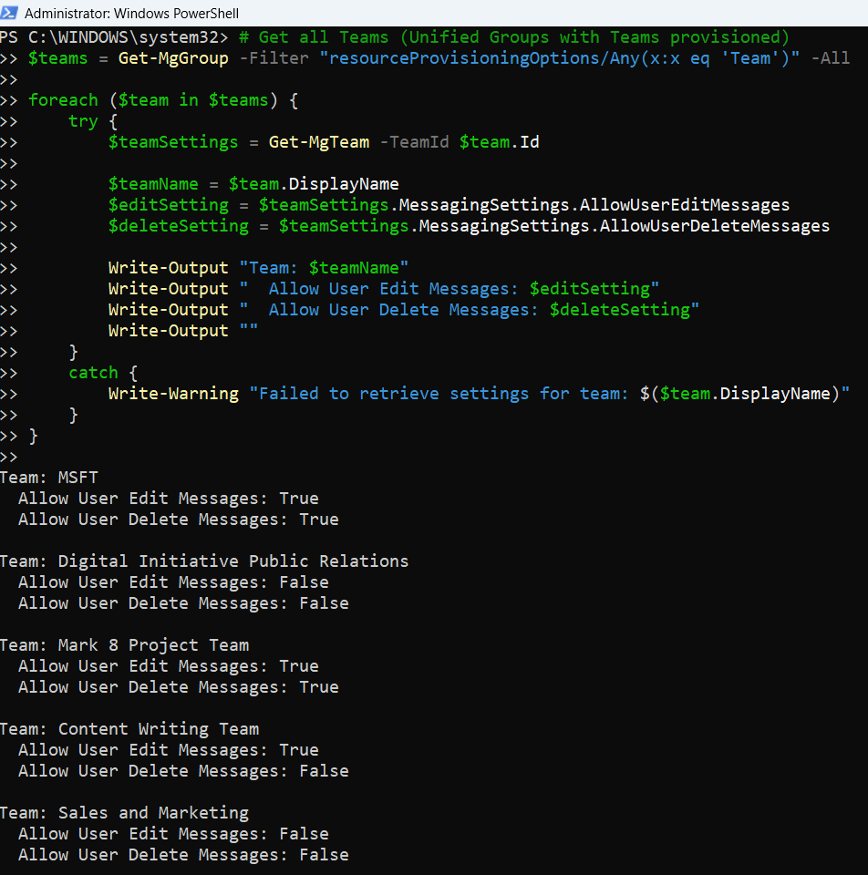Click the 'Team: MSFT' output line
This screenshot has width=868, height=875.
pyautogui.click(x=49, y=478)
